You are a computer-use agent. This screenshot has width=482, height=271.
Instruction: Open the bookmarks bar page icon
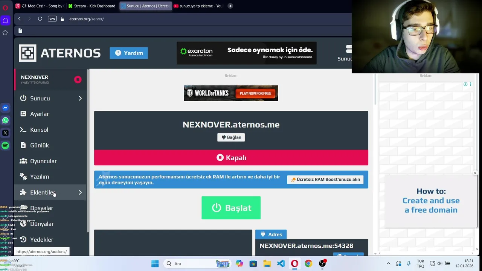[20, 30]
